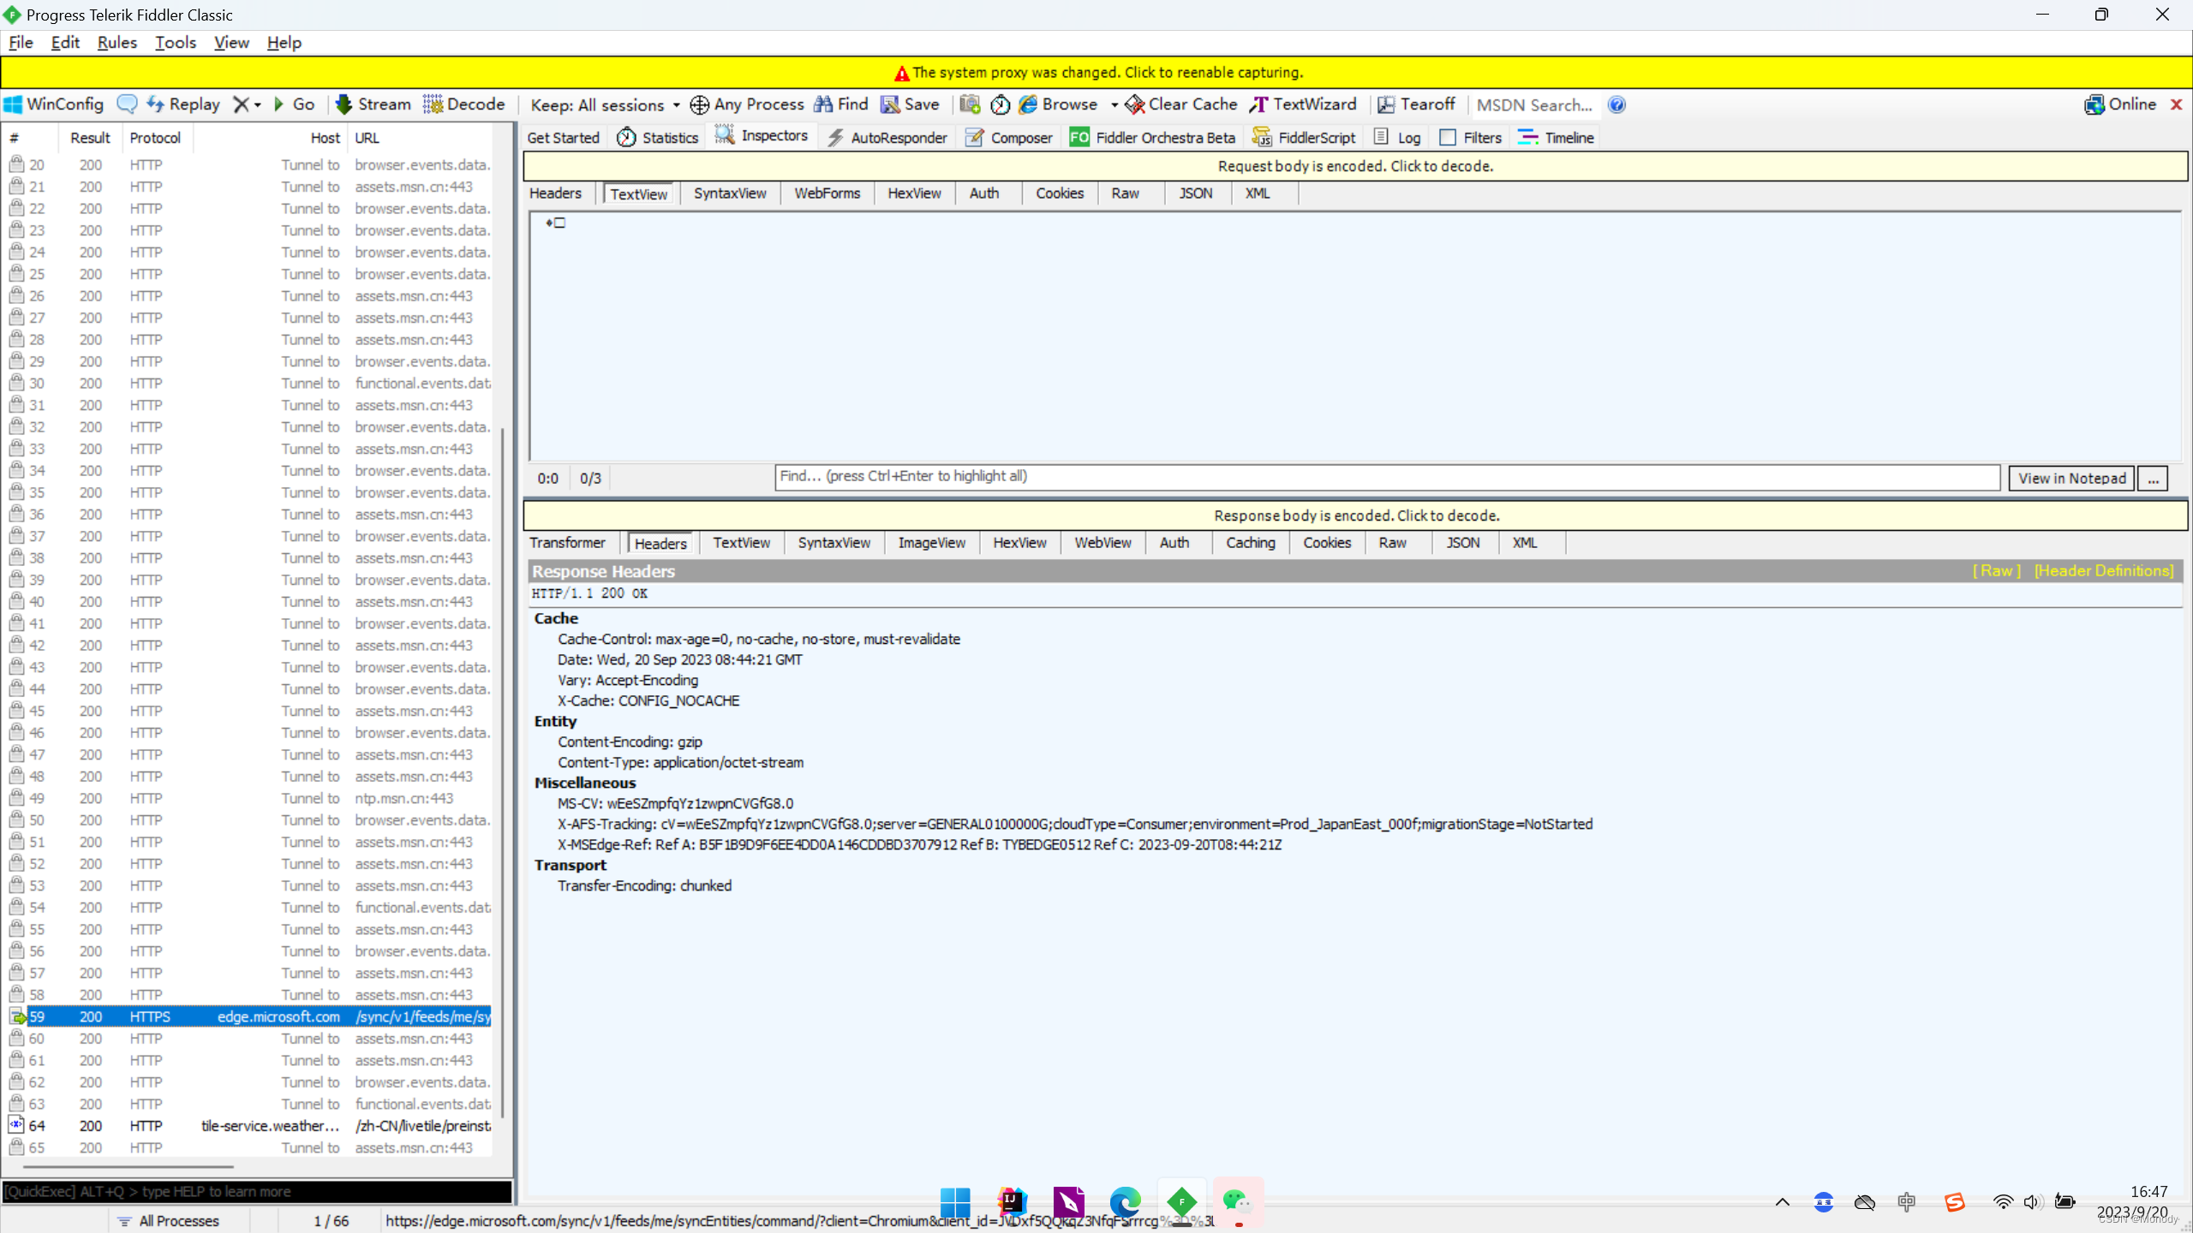Click MSDN Search input field
2193x1233 pixels.
[x=1535, y=103]
